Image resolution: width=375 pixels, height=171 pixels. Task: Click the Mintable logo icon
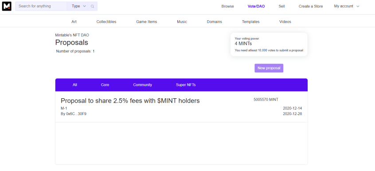click(7, 6)
